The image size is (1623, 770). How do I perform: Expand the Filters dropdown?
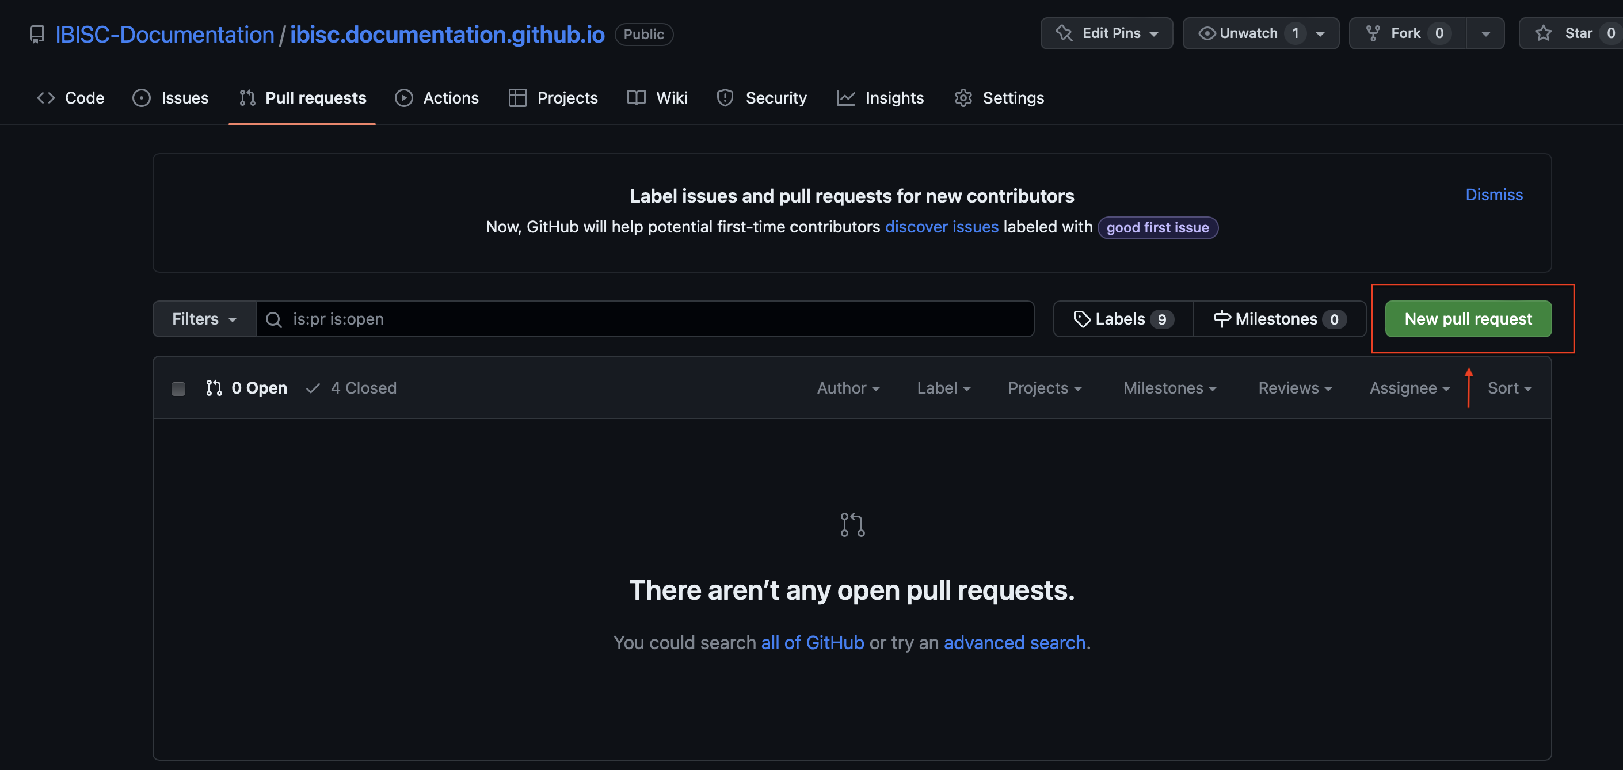pos(204,319)
